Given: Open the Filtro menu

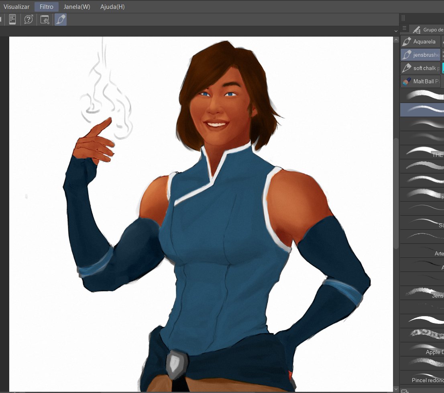Looking at the screenshot, I should [47, 6].
